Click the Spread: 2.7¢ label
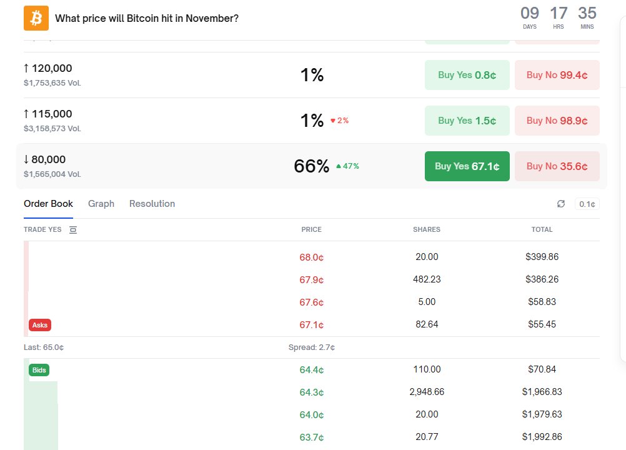 pyautogui.click(x=311, y=347)
